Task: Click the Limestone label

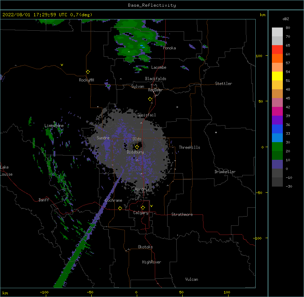Action: 54,126
